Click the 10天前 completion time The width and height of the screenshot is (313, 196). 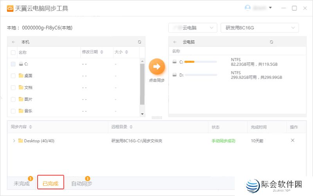(x=257, y=141)
